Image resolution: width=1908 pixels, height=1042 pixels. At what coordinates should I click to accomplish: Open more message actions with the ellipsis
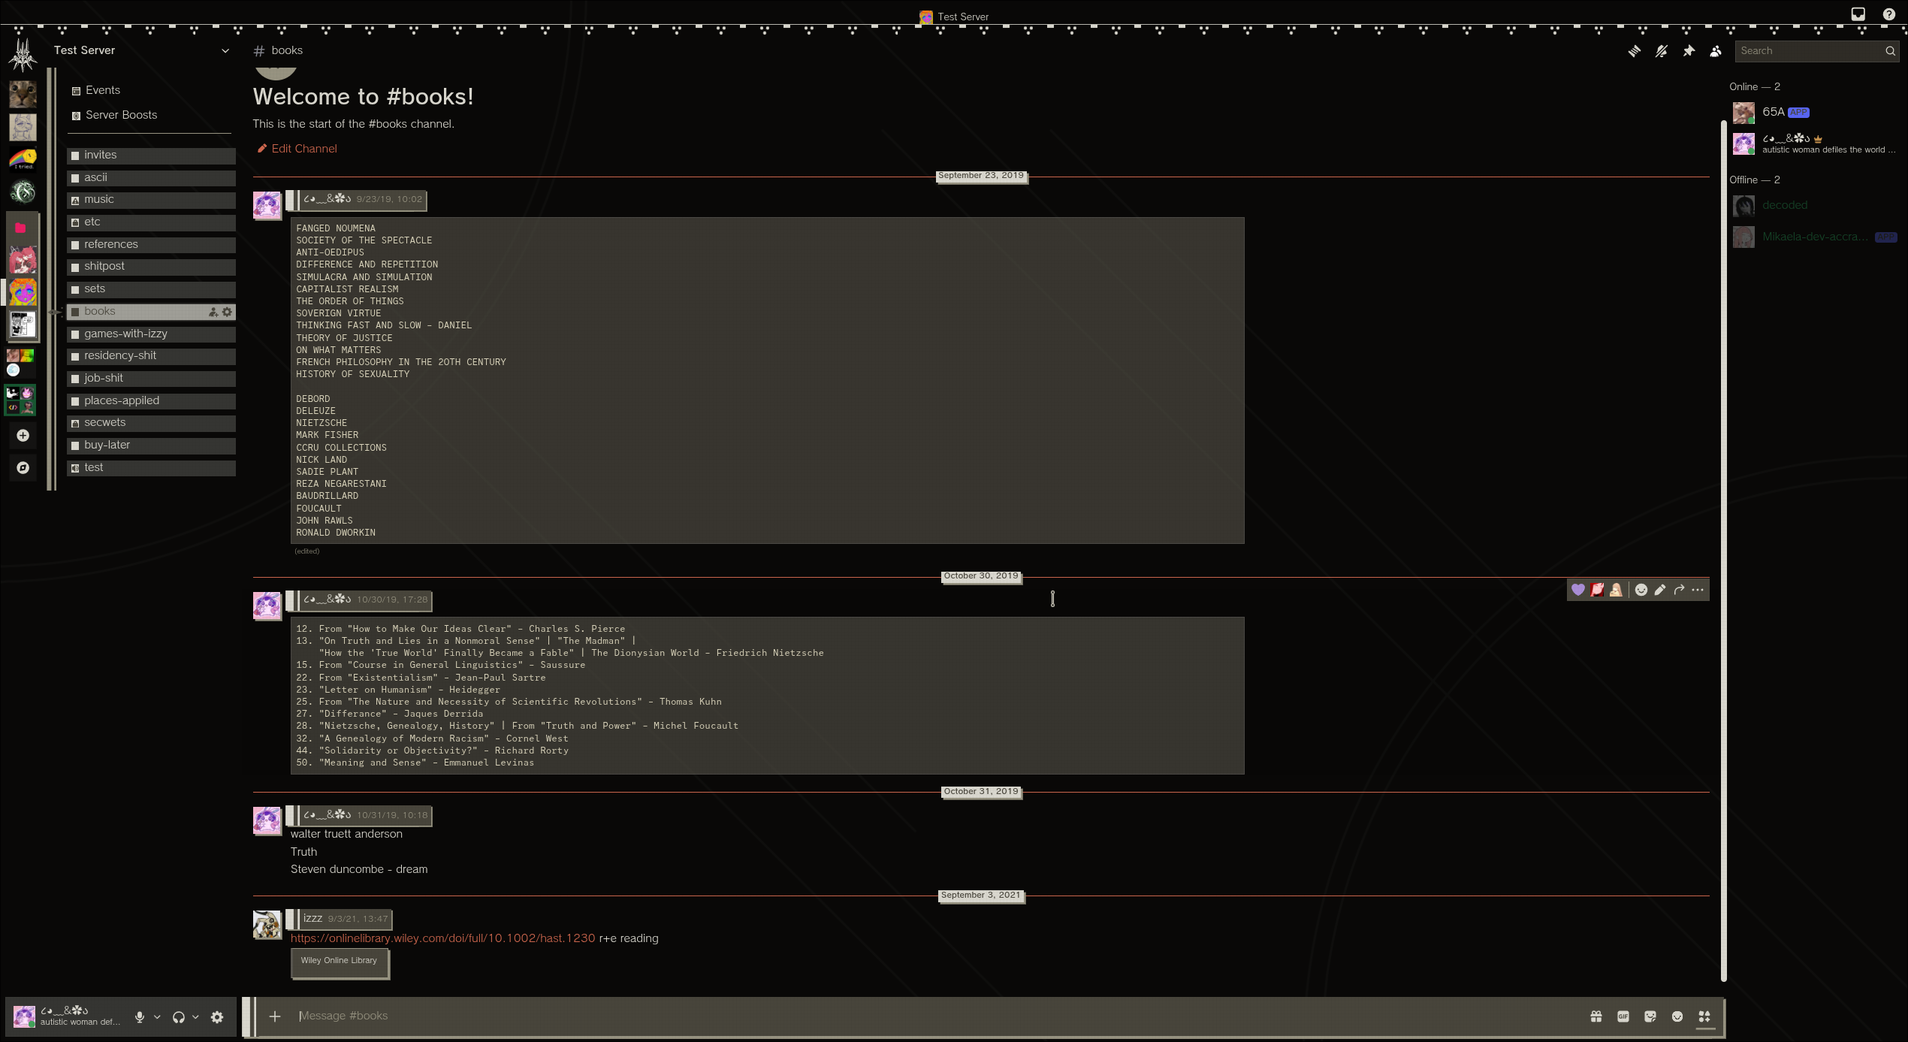[x=1698, y=590]
